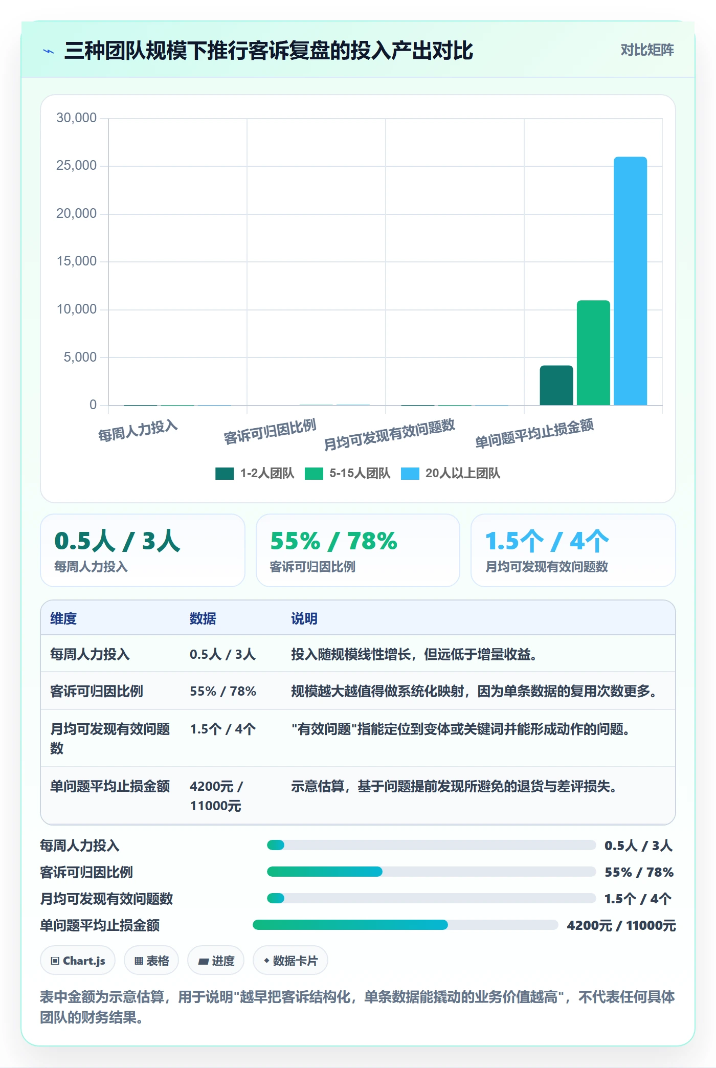The image size is (716, 1068).
Task: Click the 30,000 y-axis tick label
Action: pyautogui.click(x=76, y=118)
